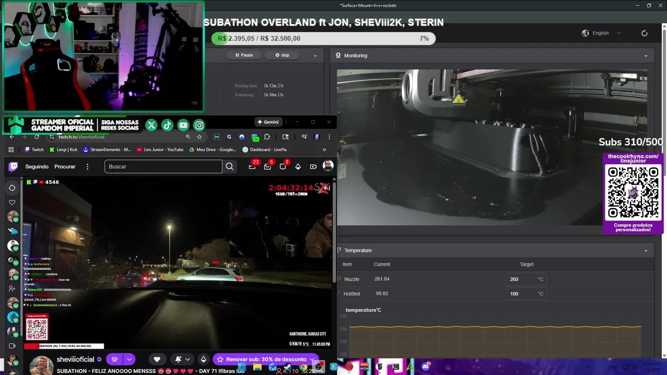Click the Twitch page vertical scrollbar
This screenshot has width=667, height=375.
334,232
